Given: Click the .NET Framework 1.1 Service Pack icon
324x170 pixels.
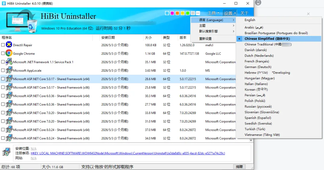Looking at the screenshot, I should point(9,61).
